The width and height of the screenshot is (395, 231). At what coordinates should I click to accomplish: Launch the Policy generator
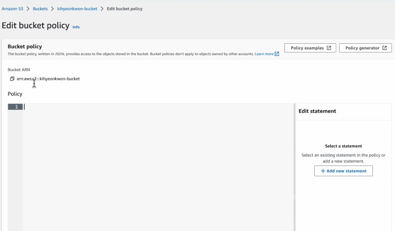point(365,48)
